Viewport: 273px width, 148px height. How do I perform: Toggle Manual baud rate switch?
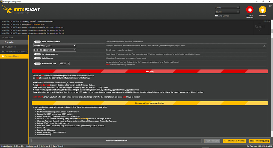pyautogui.click(x=37, y=64)
